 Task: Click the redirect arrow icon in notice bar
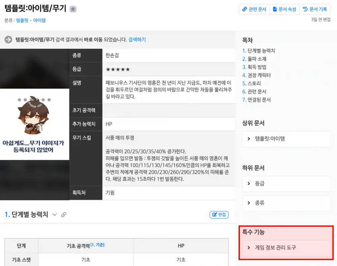(x=8, y=40)
